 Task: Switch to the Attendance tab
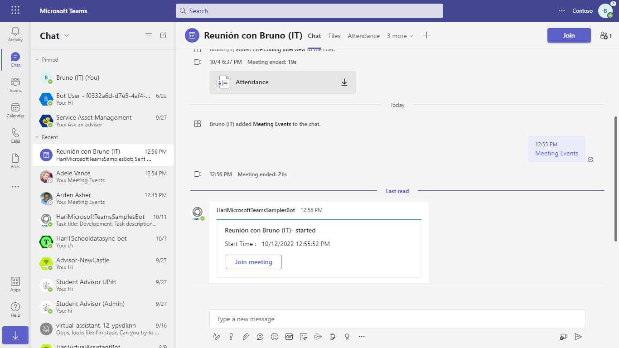coord(364,36)
